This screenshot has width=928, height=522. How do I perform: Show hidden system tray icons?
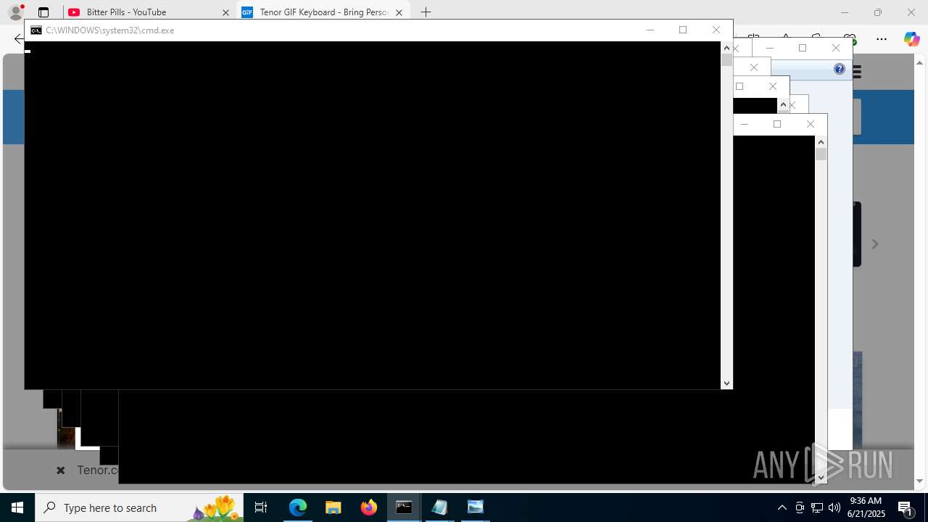(782, 507)
